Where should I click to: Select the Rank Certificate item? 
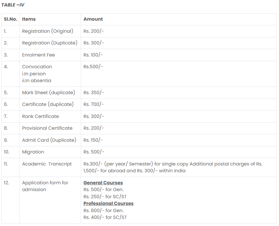tap(40, 116)
